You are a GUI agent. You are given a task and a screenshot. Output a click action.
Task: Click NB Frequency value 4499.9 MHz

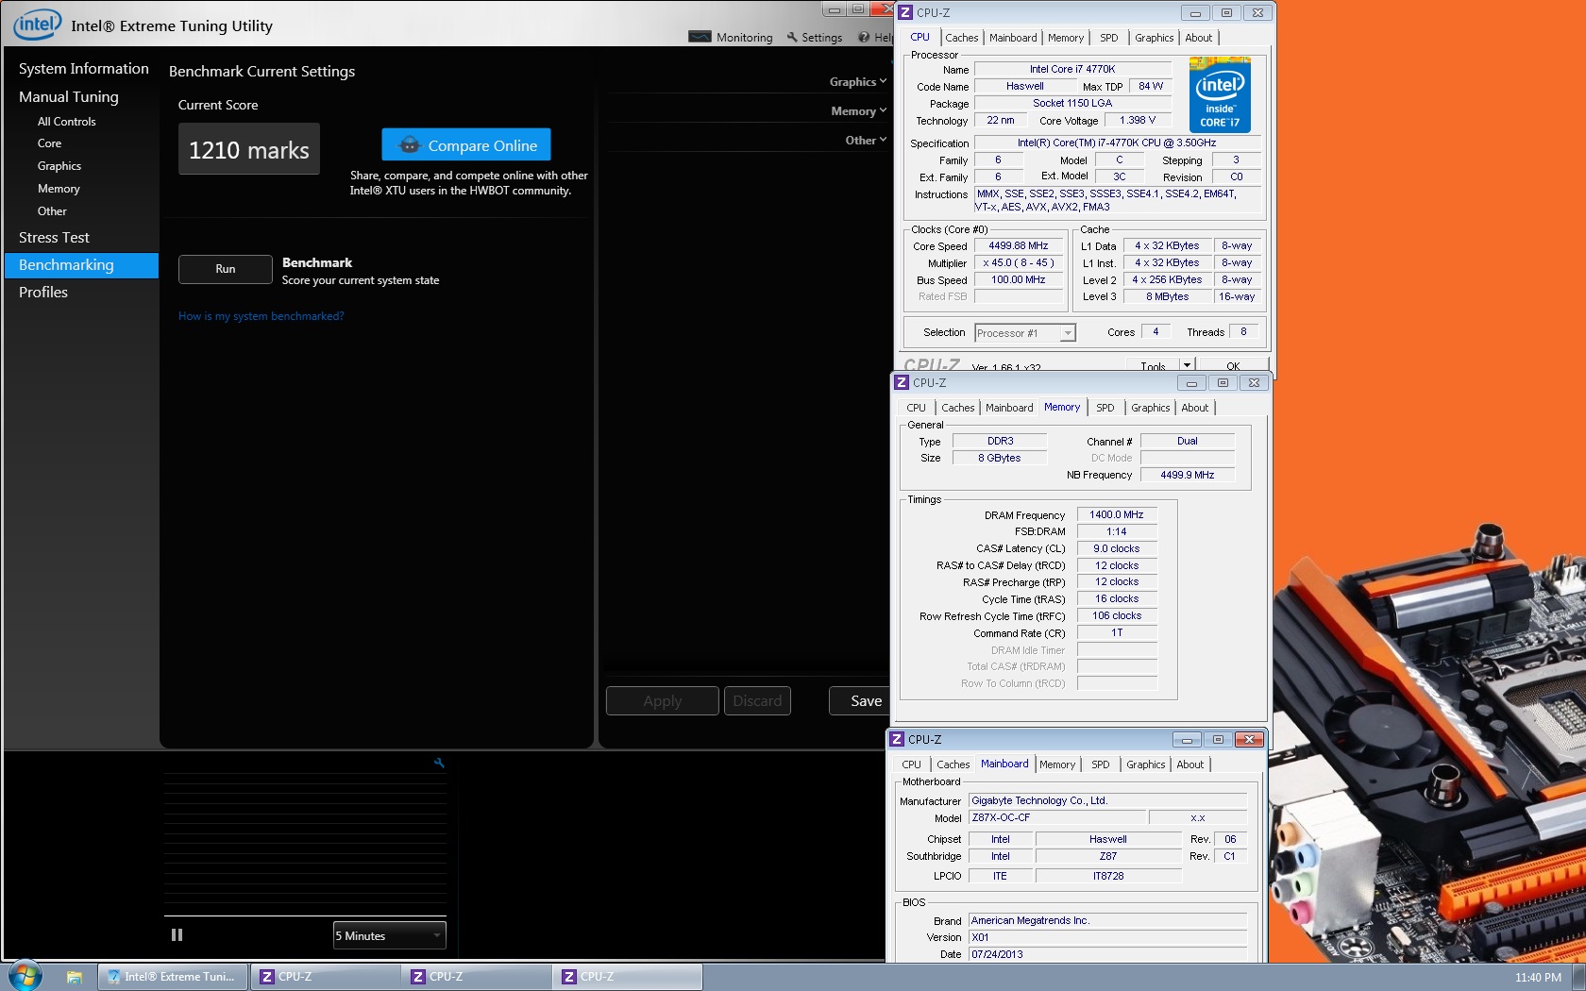click(x=1188, y=475)
